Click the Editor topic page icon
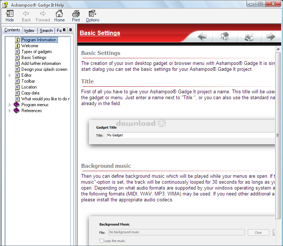The height and width of the screenshot is (246, 283). coord(17,75)
